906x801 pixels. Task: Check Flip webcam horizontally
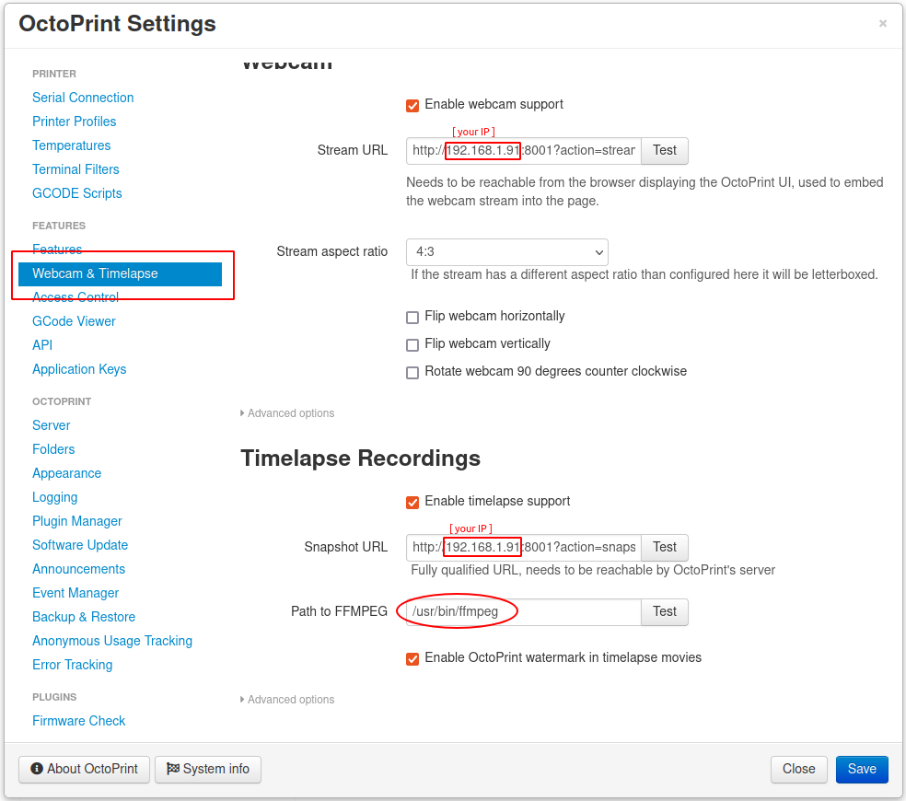click(x=412, y=318)
